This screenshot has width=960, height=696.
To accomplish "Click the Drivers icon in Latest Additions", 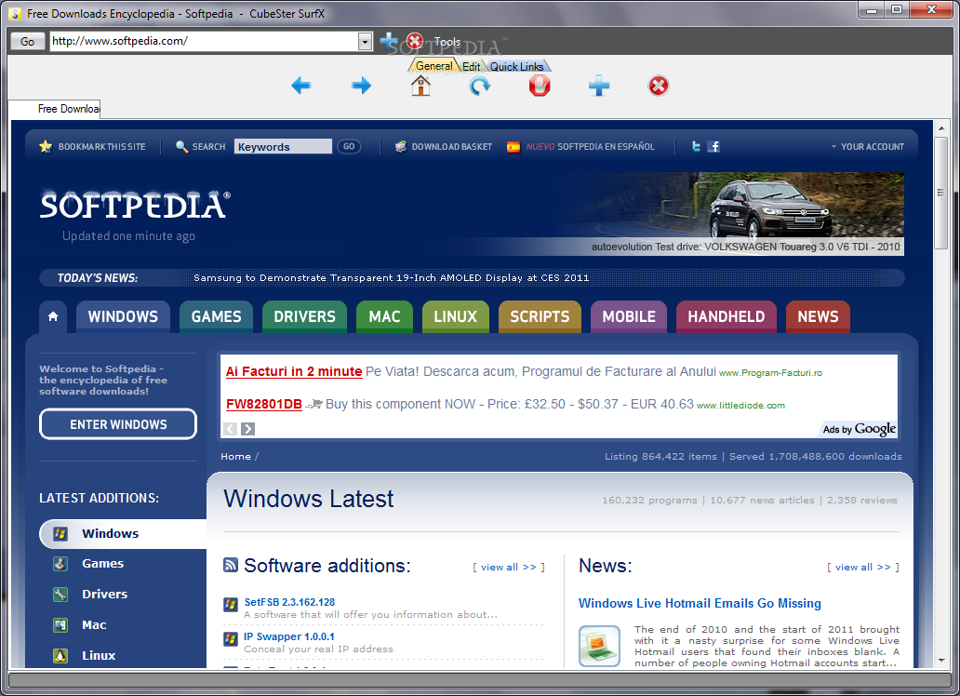I will click(60, 595).
